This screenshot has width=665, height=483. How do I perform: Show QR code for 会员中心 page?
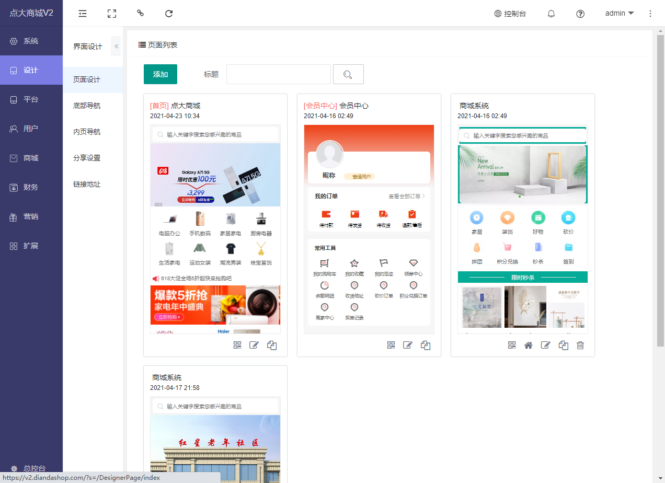tap(391, 345)
